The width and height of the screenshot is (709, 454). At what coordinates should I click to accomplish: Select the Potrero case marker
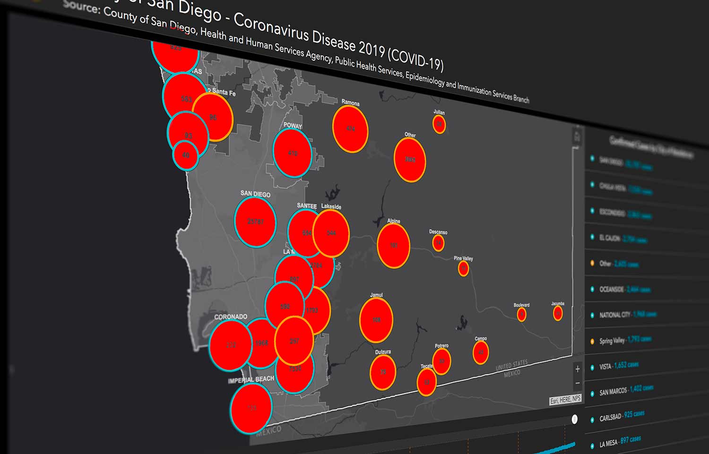click(441, 361)
